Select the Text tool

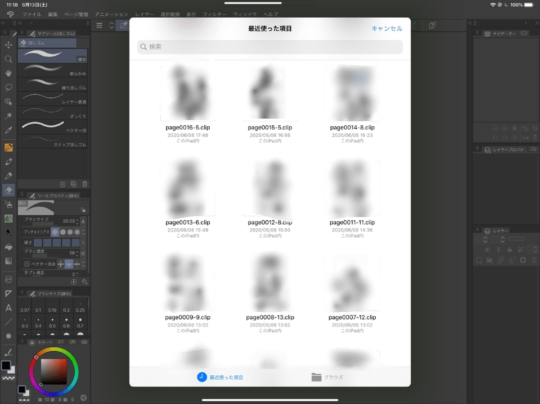[8, 308]
